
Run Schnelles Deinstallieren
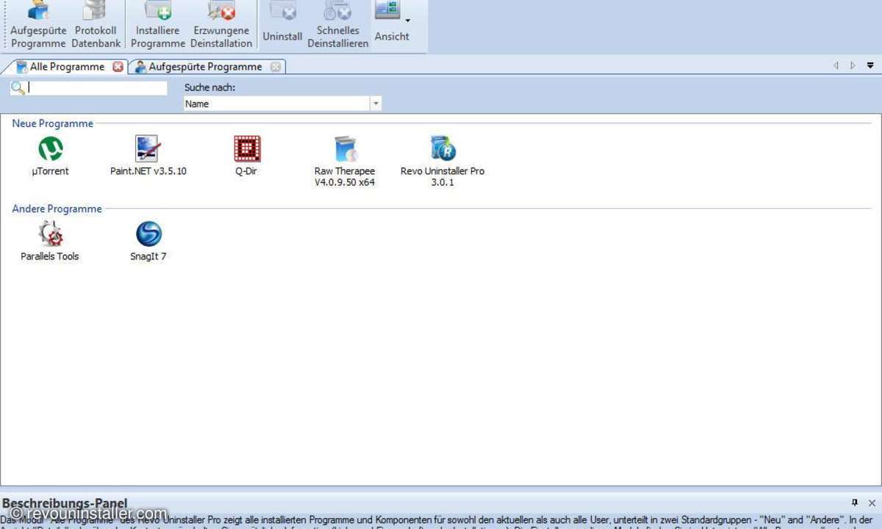pos(338,25)
